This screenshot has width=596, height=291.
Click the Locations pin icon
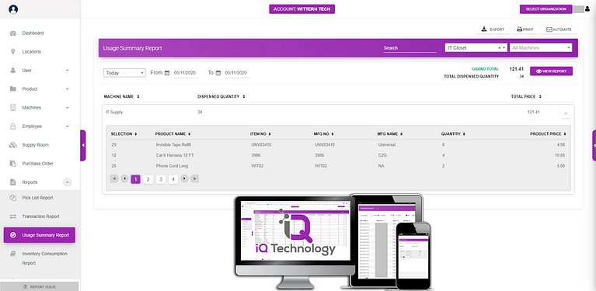(13, 51)
